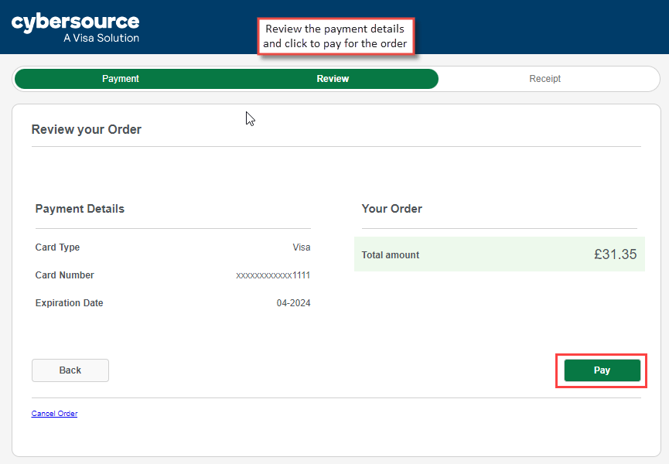669x464 pixels.
Task: Click the instruction callout about reviewing payment
Action: tap(335, 36)
